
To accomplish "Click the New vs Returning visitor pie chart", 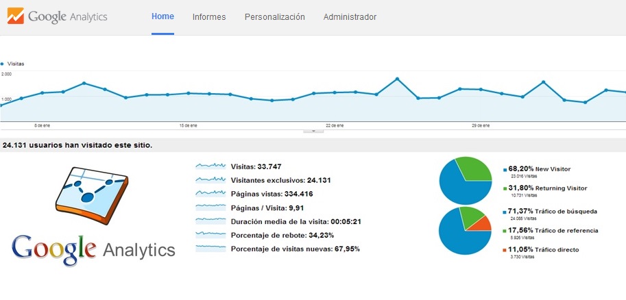I will click(x=466, y=181).
